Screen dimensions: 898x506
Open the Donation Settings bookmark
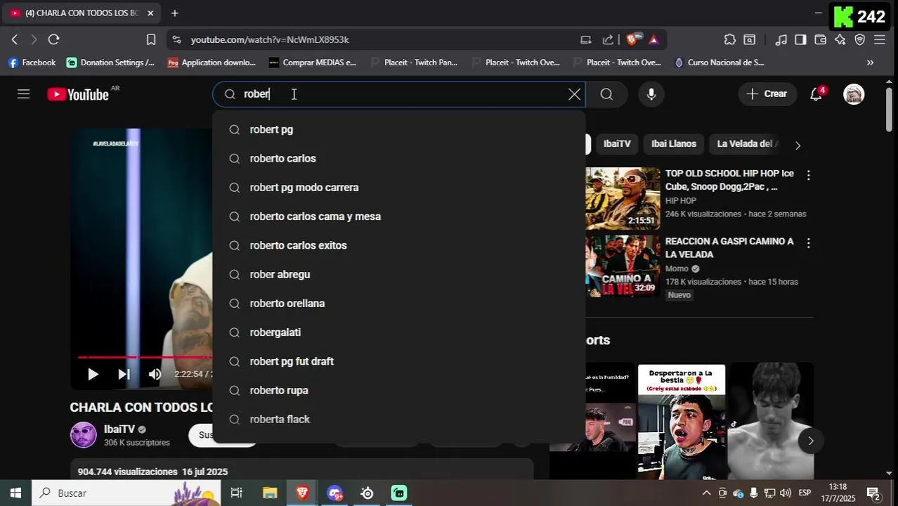(110, 63)
